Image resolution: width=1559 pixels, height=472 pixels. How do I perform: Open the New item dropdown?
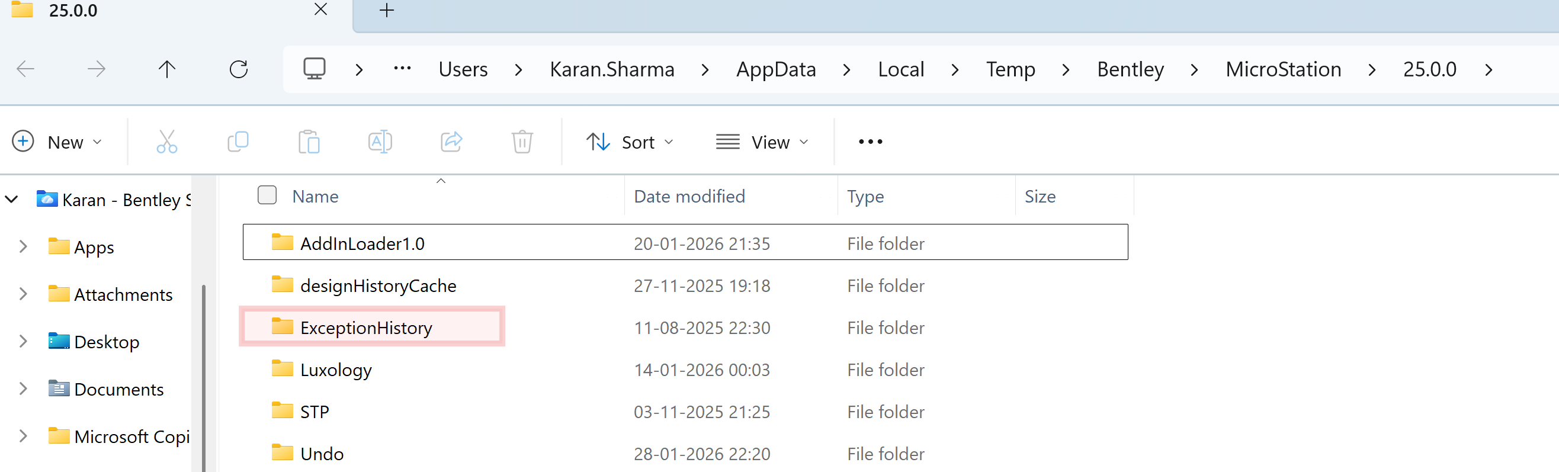coord(57,142)
